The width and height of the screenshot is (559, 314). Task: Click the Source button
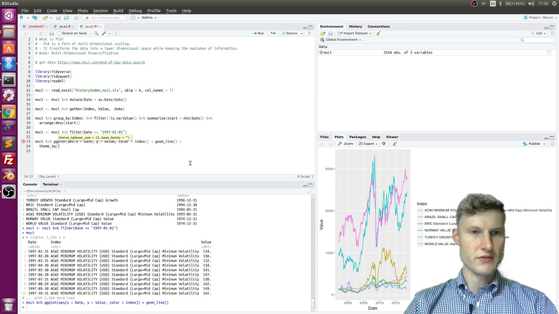289,33
